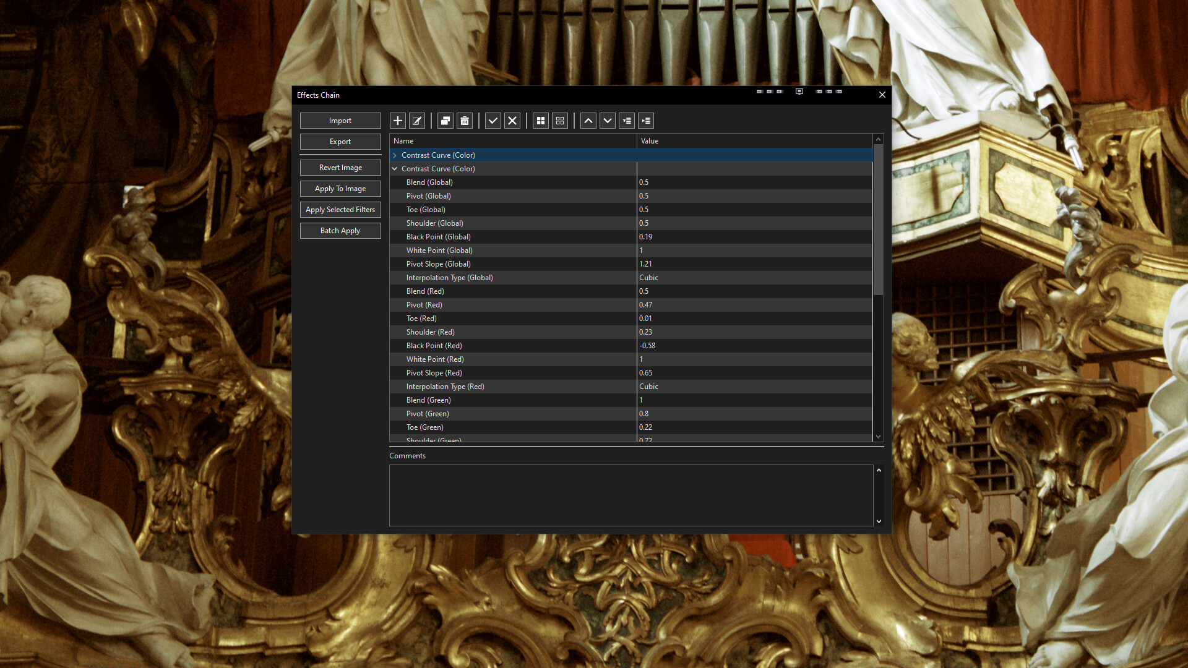Select the Pivot (Global) parameter row
The width and height of the screenshot is (1188, 668).
(x=631, y=196)
